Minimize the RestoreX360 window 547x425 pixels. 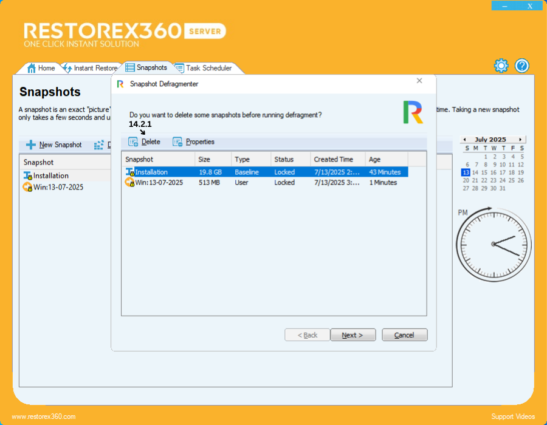tap(504, 6)
